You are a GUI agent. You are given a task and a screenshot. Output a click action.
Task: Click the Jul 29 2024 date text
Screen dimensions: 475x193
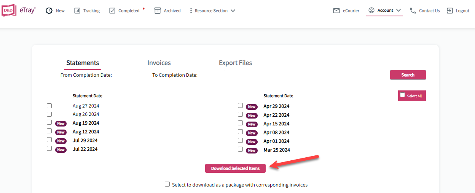(x=85, y=141)
